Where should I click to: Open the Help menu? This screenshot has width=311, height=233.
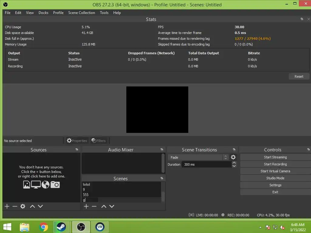pyautogui.click(x=117, y=13)
